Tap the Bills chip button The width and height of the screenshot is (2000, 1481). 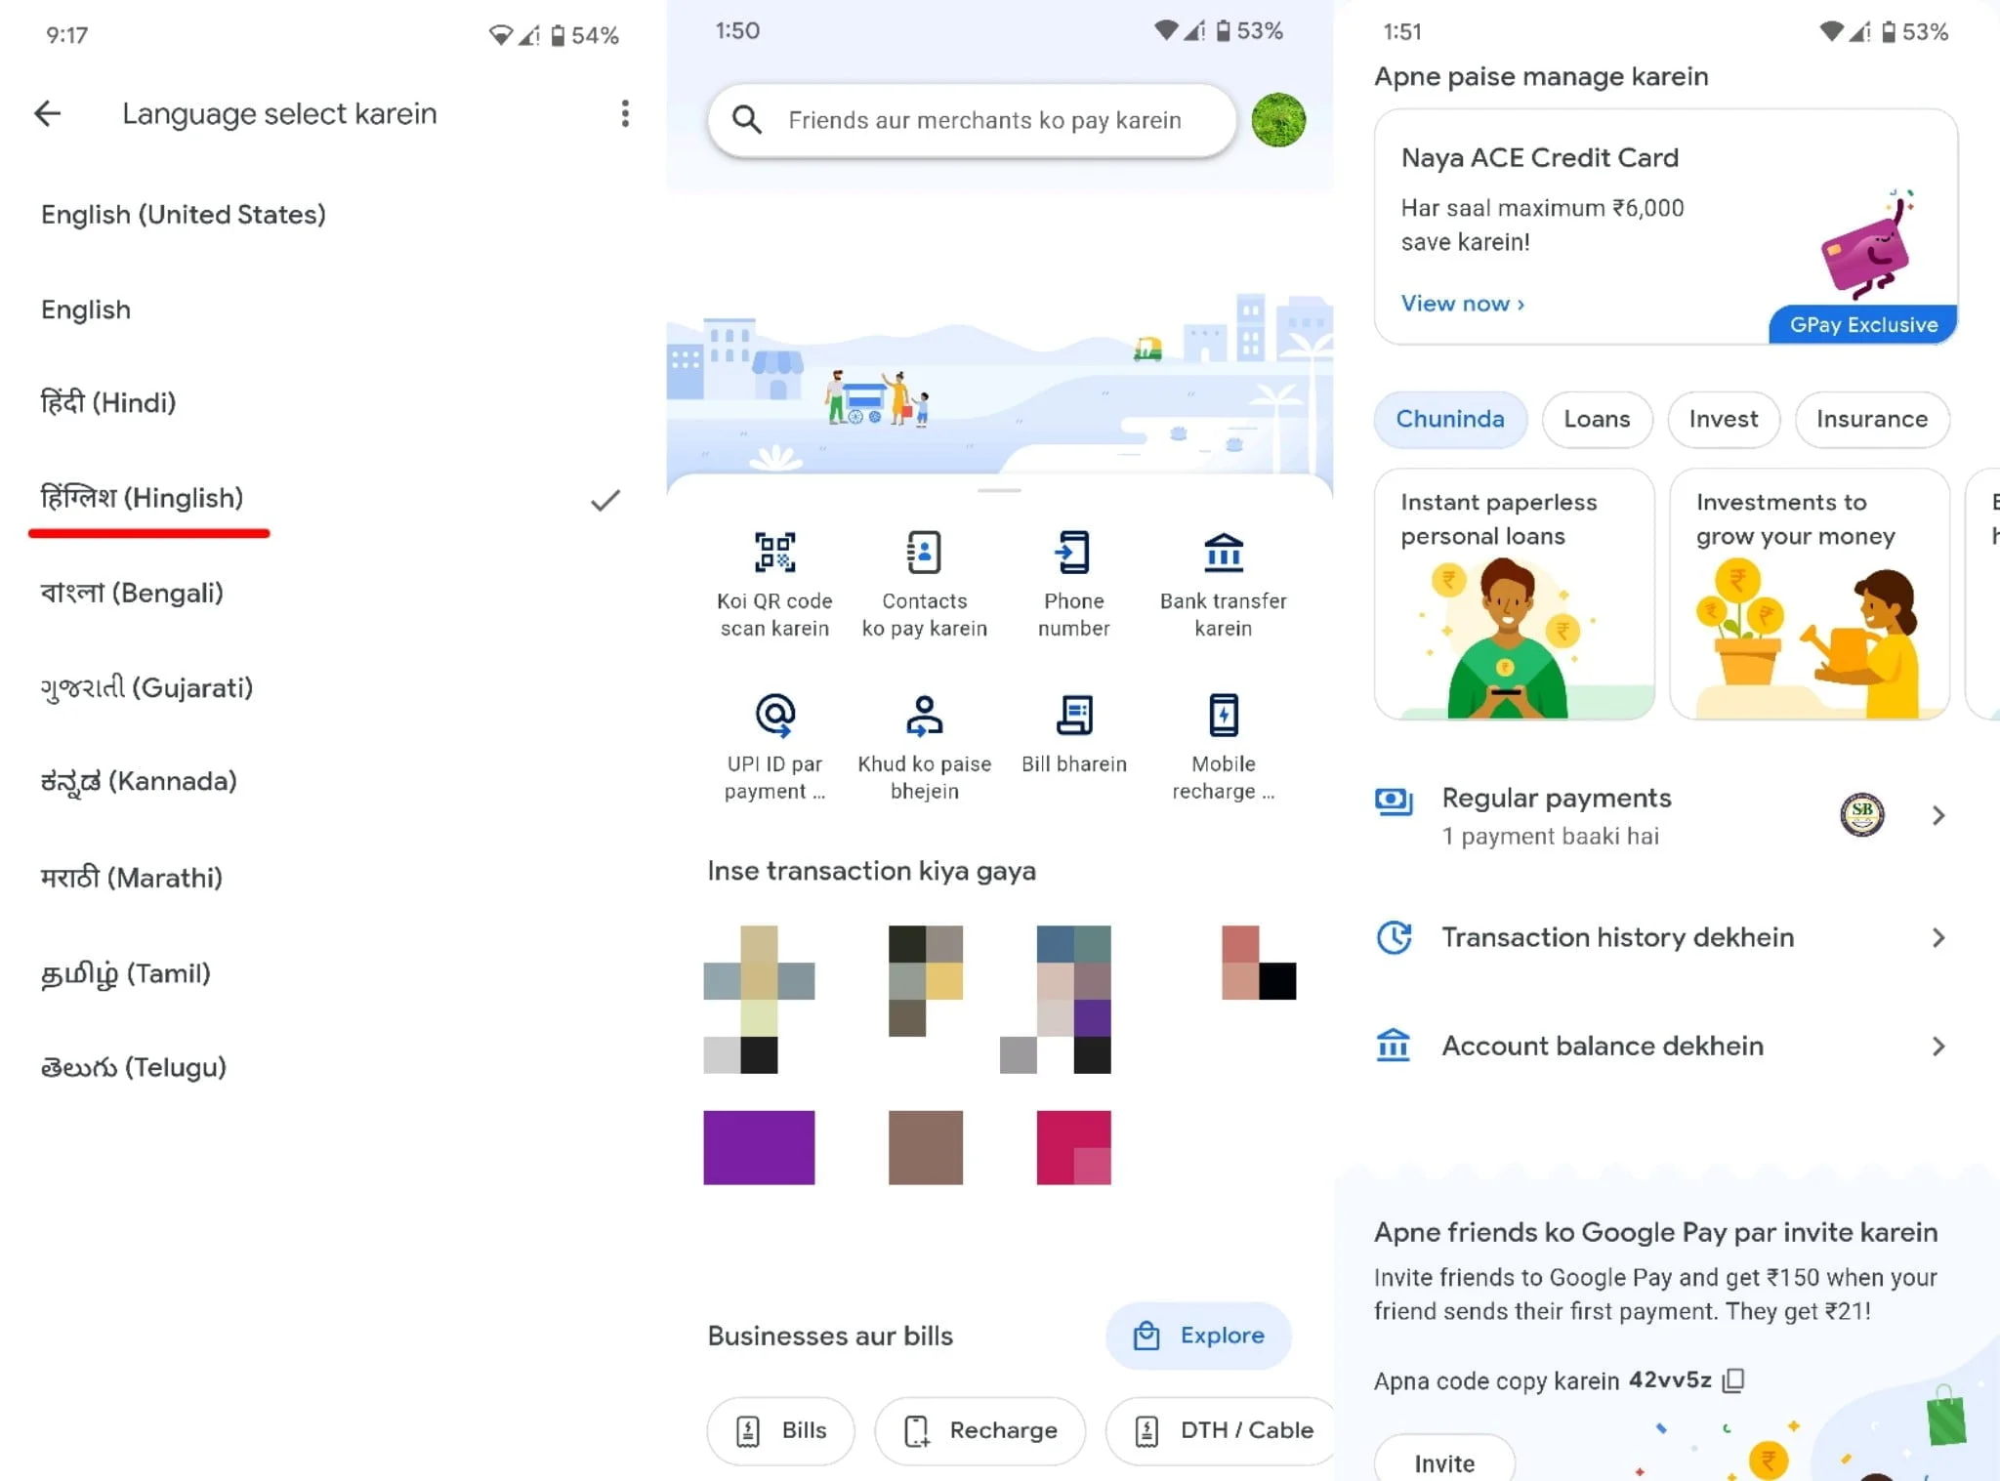click(781, 1430)
